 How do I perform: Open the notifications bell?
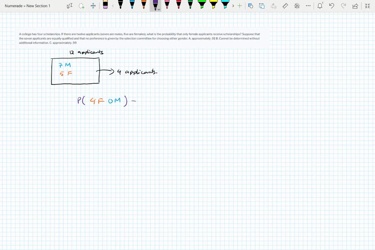(x=320, y=6)
